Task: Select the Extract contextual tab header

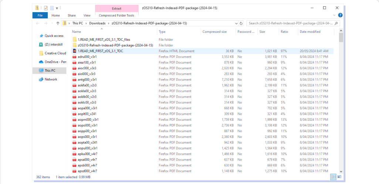Action: [117, 9]
